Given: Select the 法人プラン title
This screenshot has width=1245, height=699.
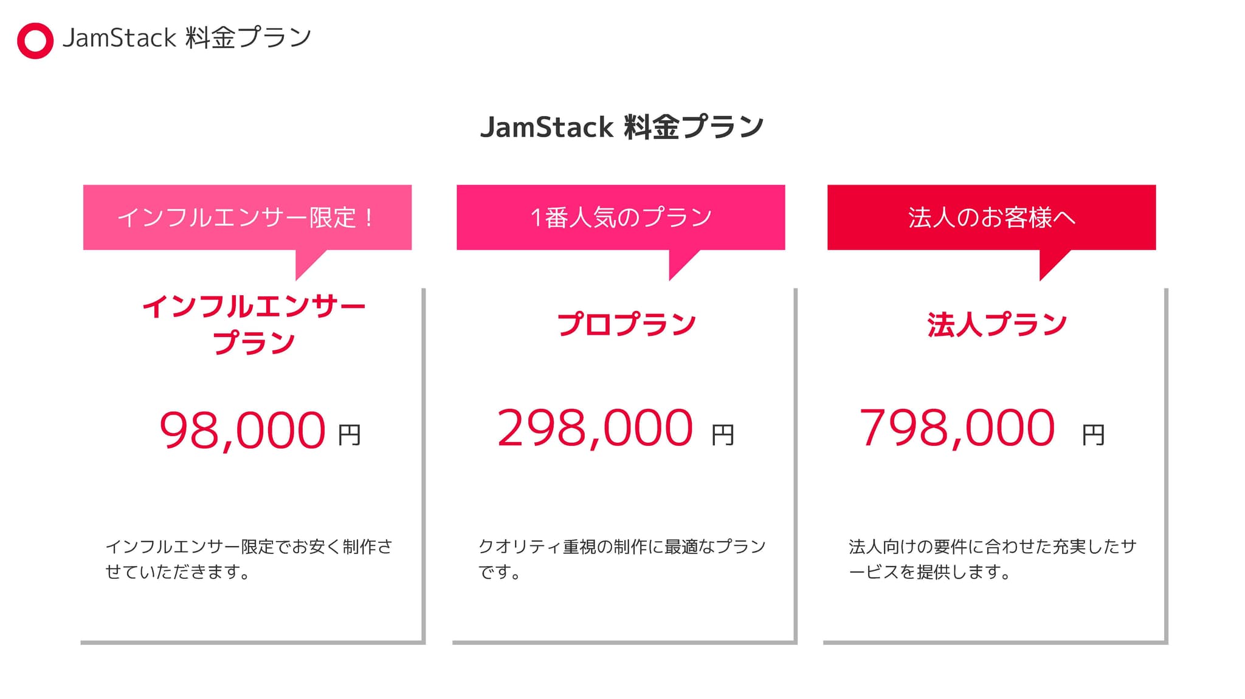Looking at the screenshot, I should [x=997, y=324].
